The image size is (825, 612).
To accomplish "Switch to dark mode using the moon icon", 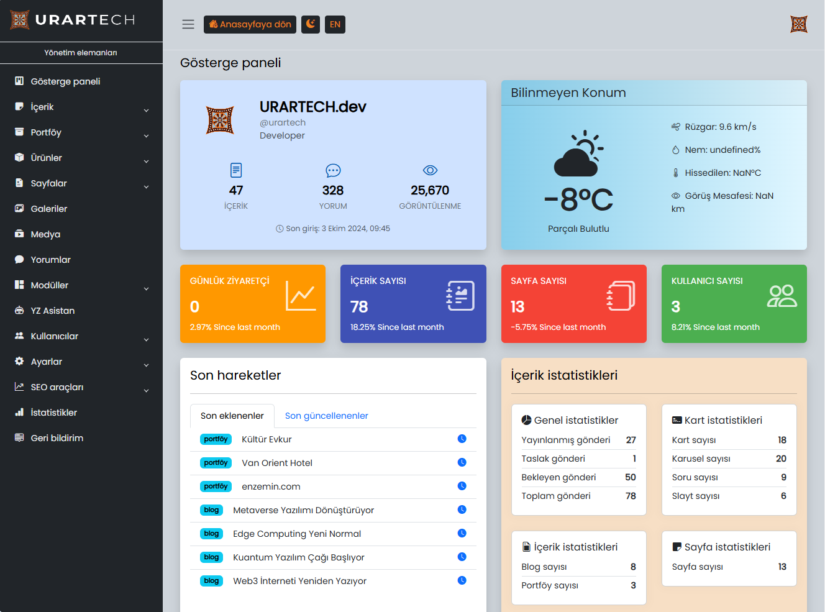I will pyautogui.click(x=311, y=24).
